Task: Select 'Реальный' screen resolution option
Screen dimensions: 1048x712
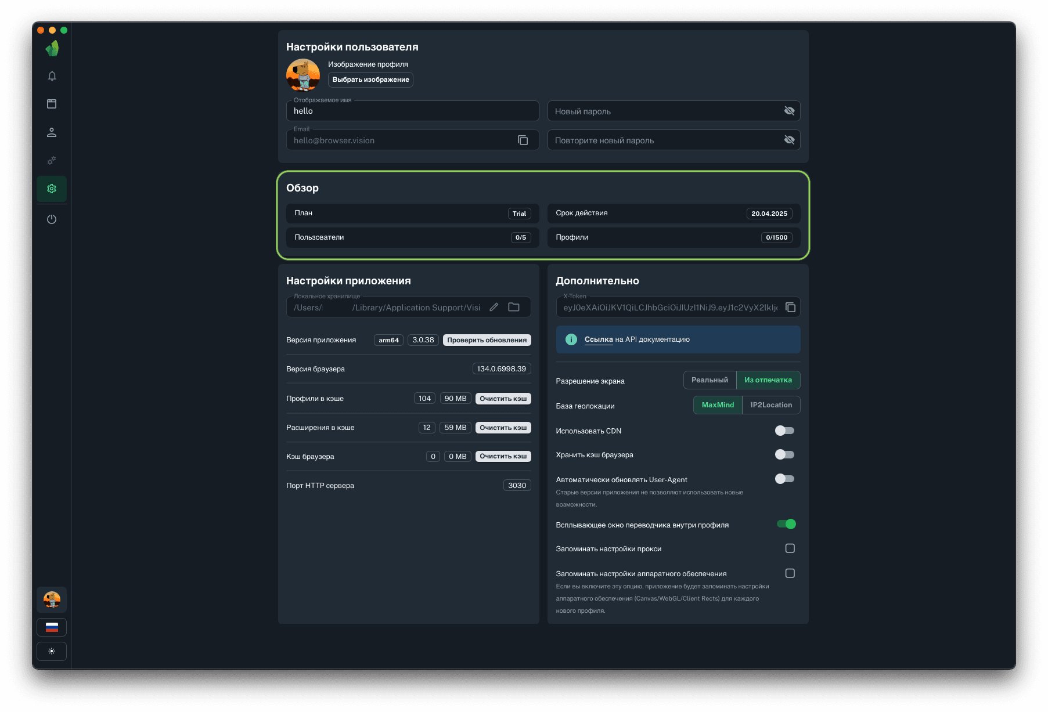Action: coord(710,380)
